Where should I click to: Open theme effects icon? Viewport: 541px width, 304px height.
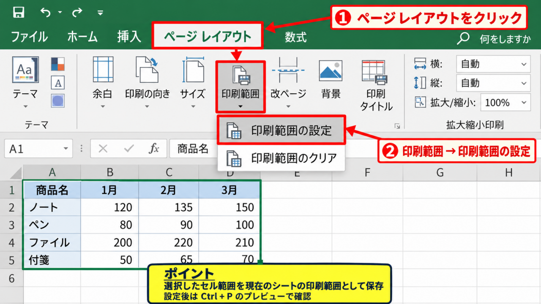[x=58, y=101]
